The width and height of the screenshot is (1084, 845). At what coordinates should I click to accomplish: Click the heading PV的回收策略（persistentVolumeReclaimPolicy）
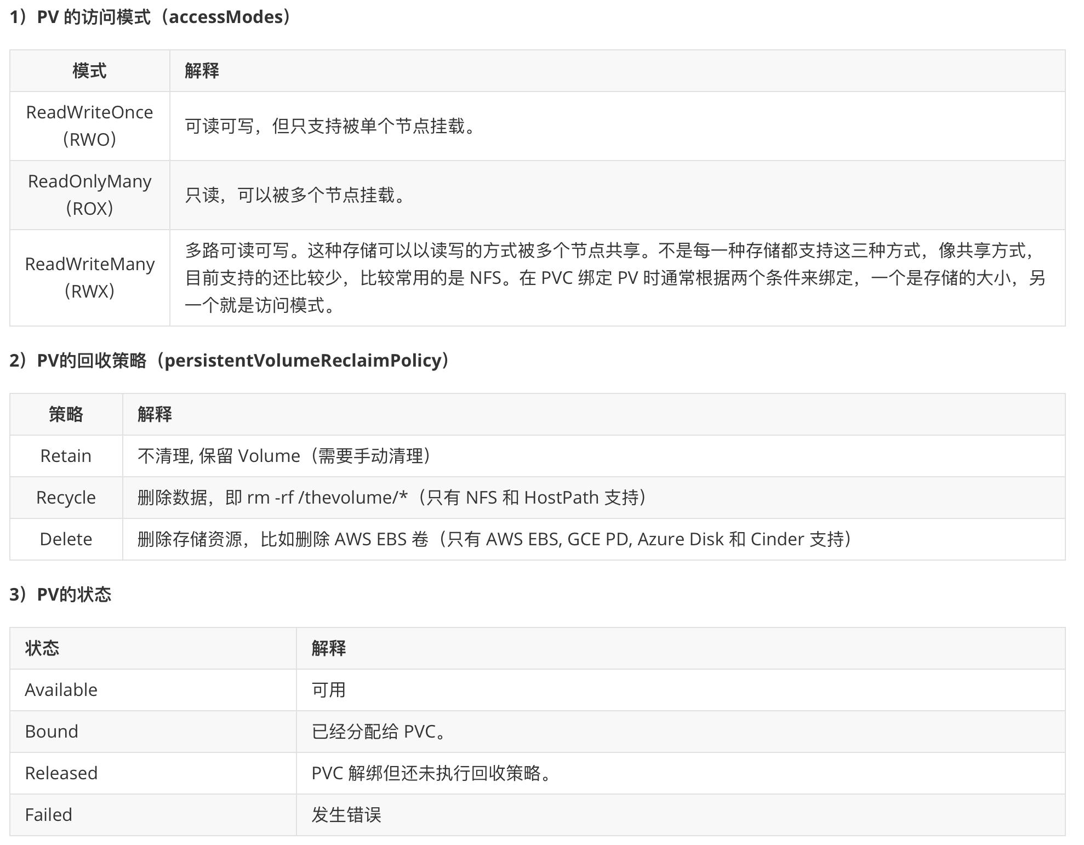[227, 361]
